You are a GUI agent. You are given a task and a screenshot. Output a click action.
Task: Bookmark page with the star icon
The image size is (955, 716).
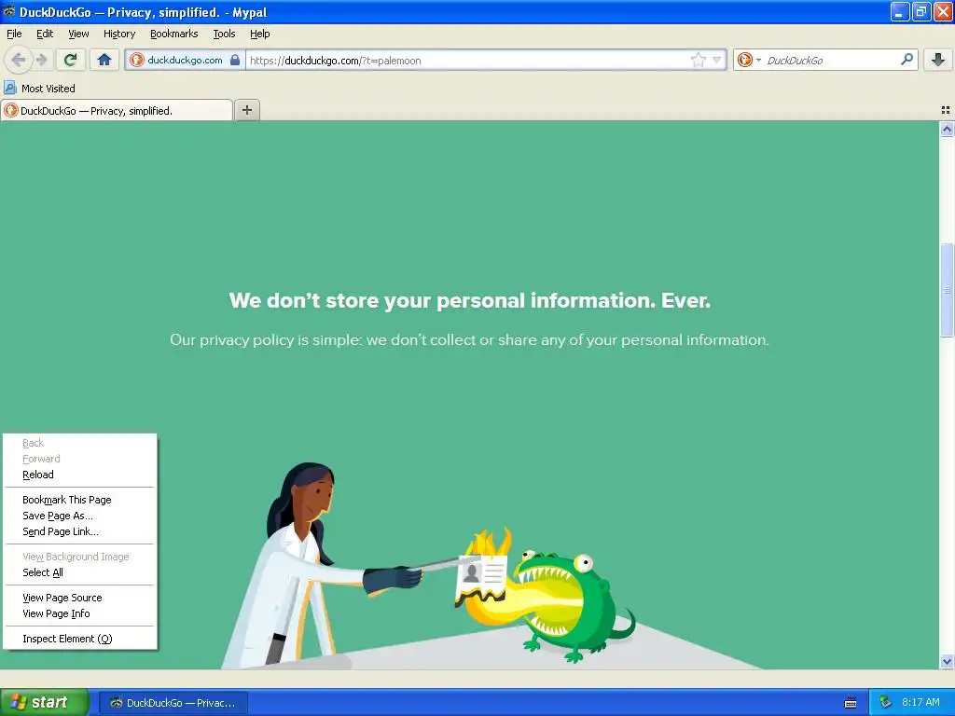click(x=698, y=60)
